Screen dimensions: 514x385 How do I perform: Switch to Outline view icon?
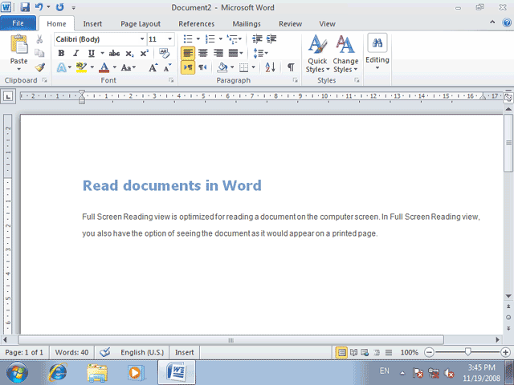(377, 353)
